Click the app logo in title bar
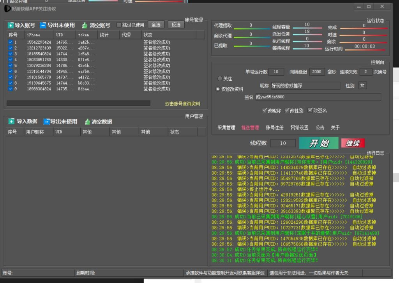Image resolution: width=399 pixels, height=283 pixels. [7, 8]
